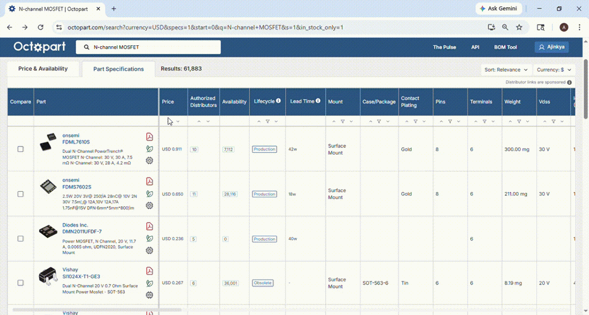Click availability 28,116 for FDMS7602S
The height and width of the screenshot is (315, 589).
[230, 194]
